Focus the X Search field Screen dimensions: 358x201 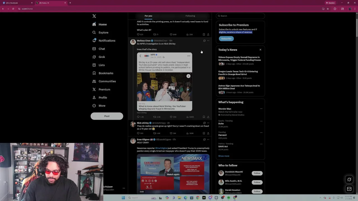point(240,16)
